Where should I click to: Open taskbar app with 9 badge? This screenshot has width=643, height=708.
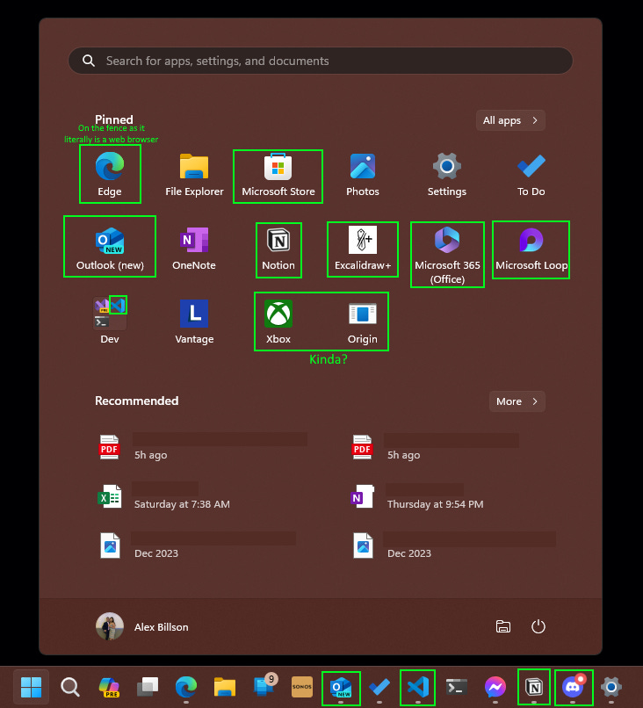(264, 686)
